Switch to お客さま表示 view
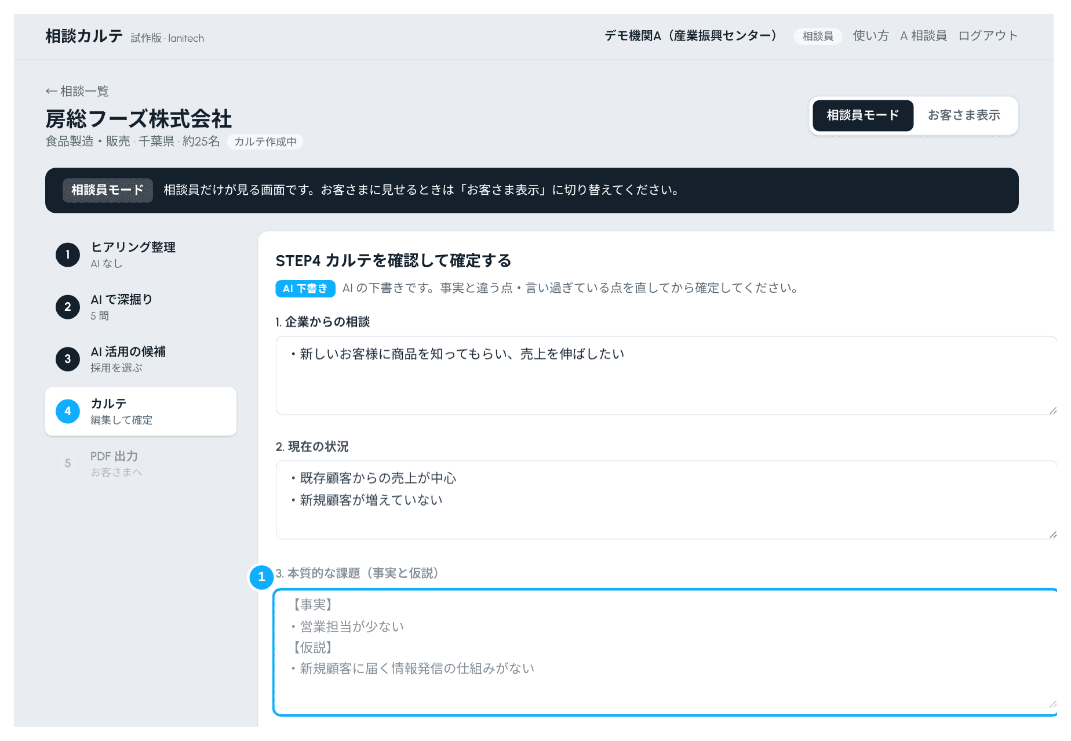The image size is (1071, 741). tap(964, 115)
